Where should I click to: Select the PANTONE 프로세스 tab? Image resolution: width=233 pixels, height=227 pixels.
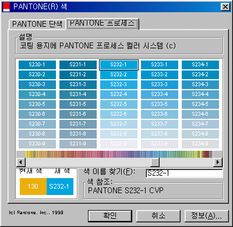pyautogui.click(x=103, y=24)
